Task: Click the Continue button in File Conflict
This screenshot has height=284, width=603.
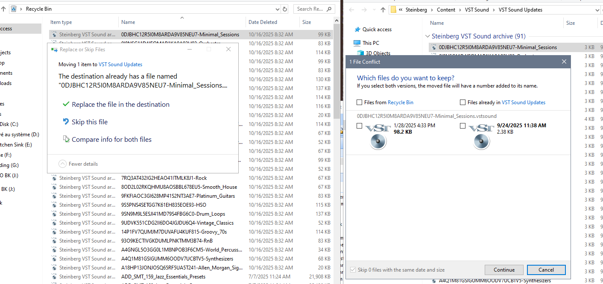Action: point(504,269)
